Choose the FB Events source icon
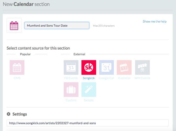 (71, 68)
